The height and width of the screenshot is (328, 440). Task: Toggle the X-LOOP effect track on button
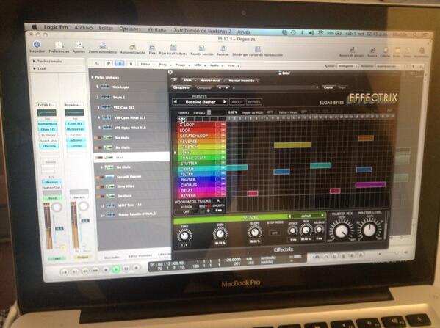[223, 124]
